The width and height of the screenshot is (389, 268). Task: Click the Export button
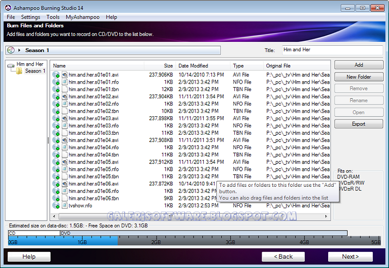pyautogui.click(x=359, y=124)
